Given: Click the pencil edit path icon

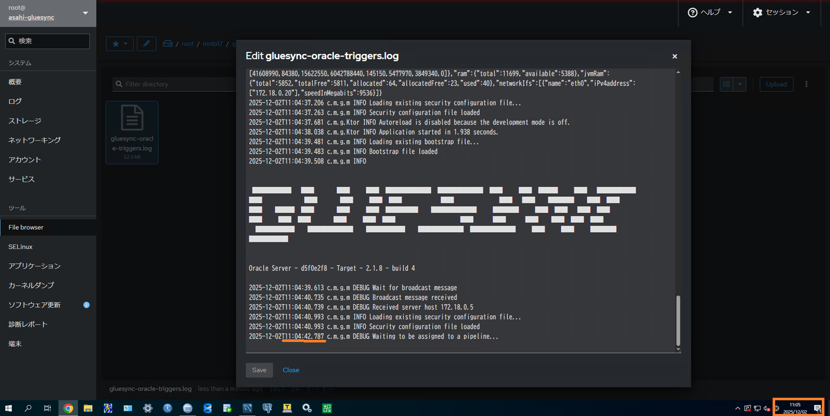Looking at the screenshot, I should point(146,44).
